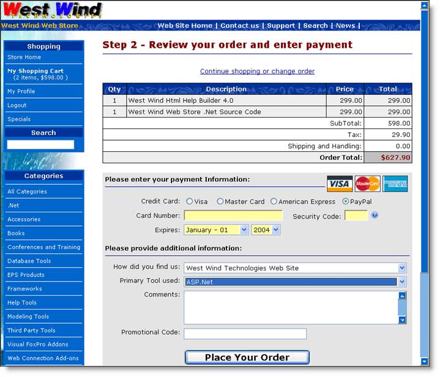
Task: Go to Web Site Home in top navigation
Action: [185, 26]
